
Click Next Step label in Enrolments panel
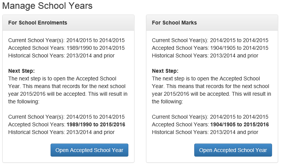pyautogui.click(x=21, y=71)
